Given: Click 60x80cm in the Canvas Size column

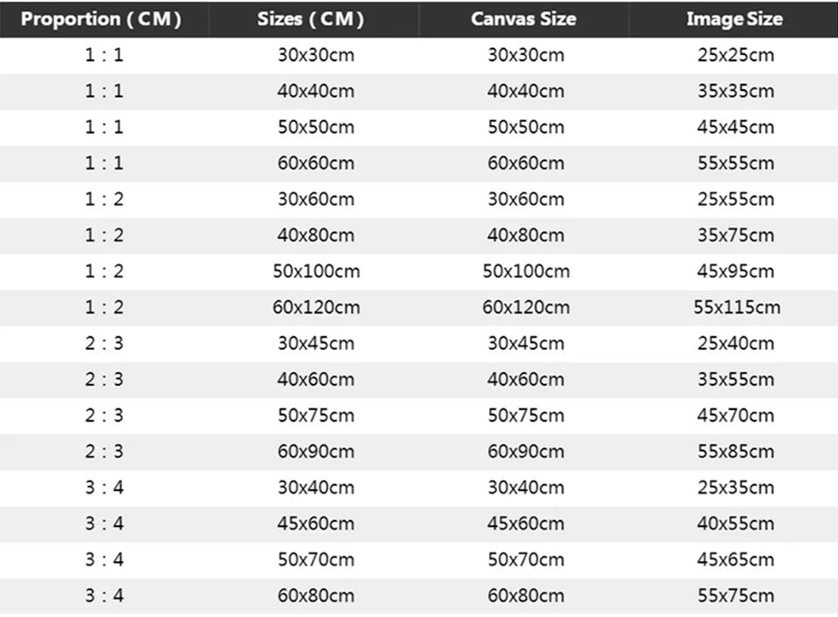Looking at the screenshot, I should coord(525,595).
